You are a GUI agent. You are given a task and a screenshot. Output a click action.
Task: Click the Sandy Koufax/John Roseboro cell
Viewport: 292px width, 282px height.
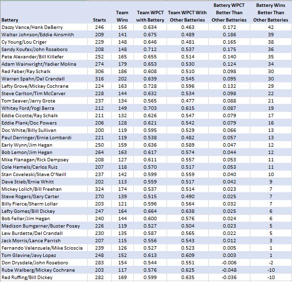pos(44,50)
